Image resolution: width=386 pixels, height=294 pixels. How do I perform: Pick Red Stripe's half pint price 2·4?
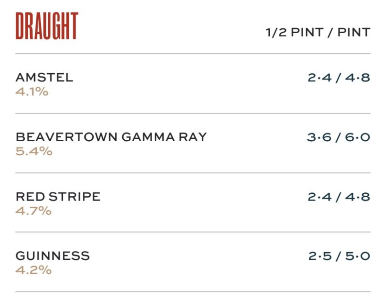(x=320, y=197)
